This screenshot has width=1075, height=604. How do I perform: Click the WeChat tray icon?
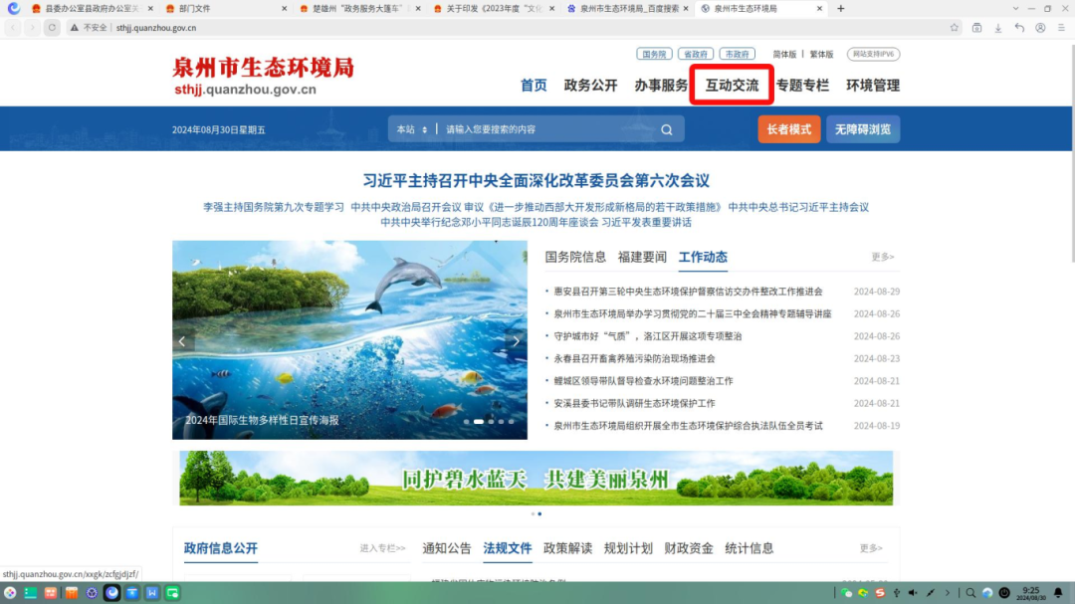847,593
